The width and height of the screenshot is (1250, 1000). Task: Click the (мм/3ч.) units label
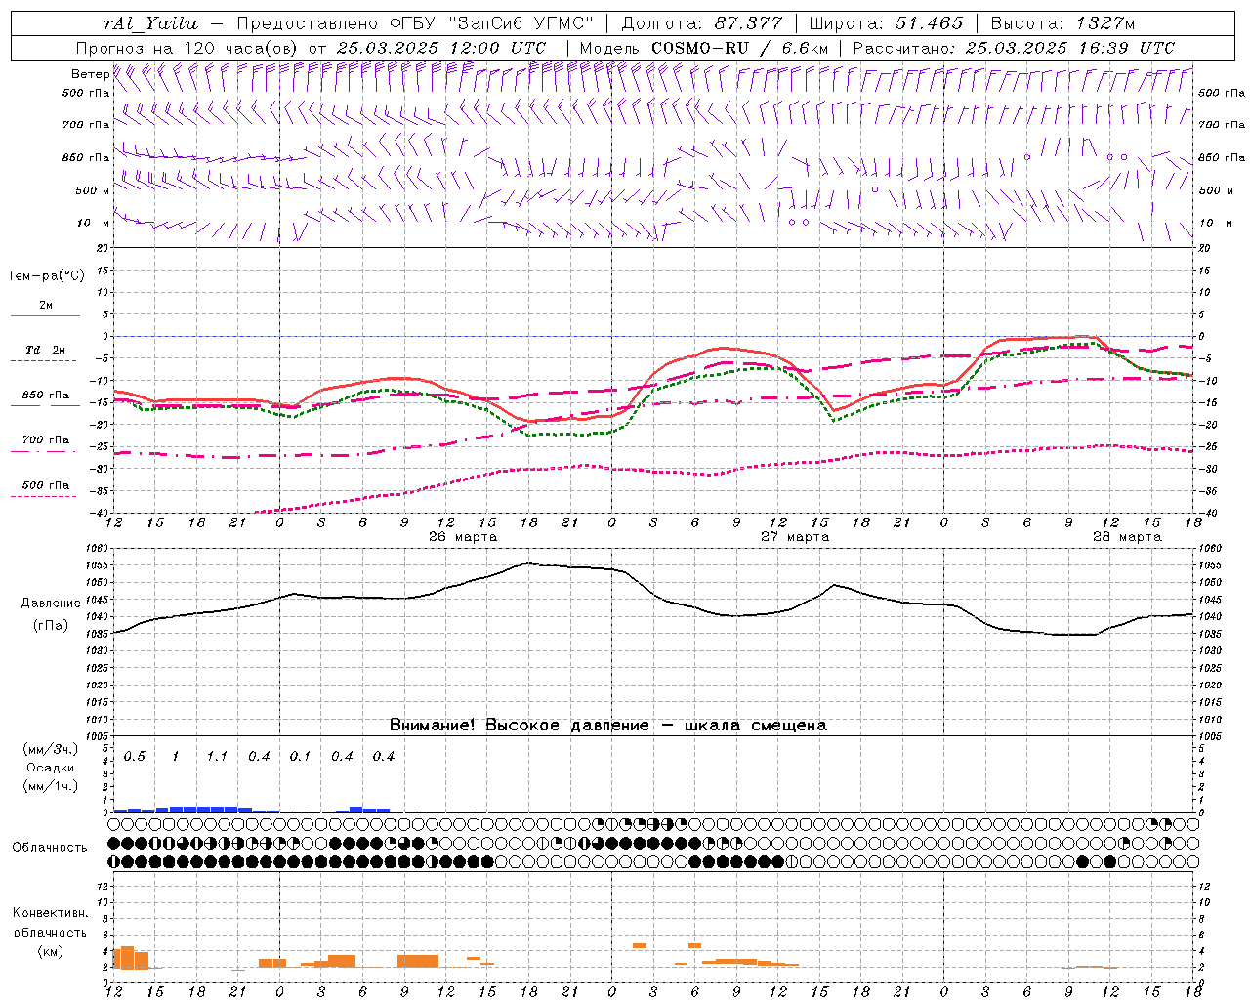pos(50,749)
